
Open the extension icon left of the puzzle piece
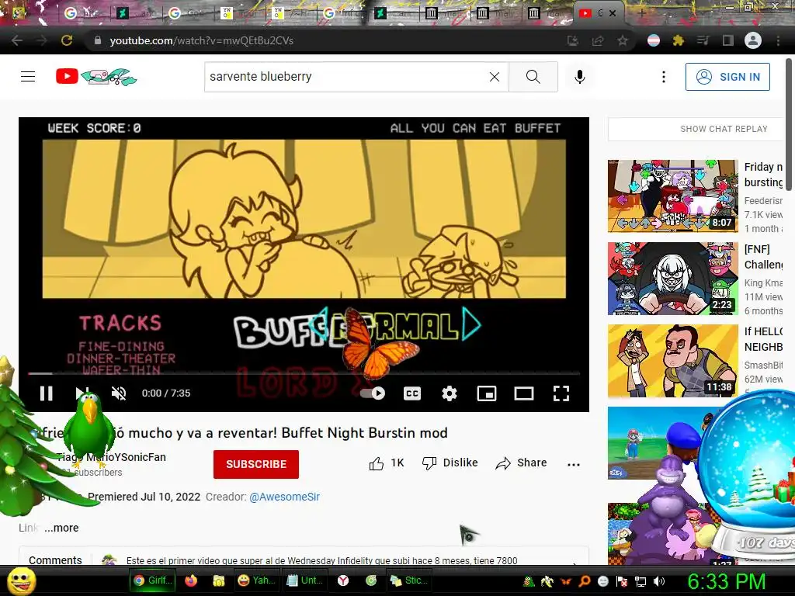click(x=654, y=40)
